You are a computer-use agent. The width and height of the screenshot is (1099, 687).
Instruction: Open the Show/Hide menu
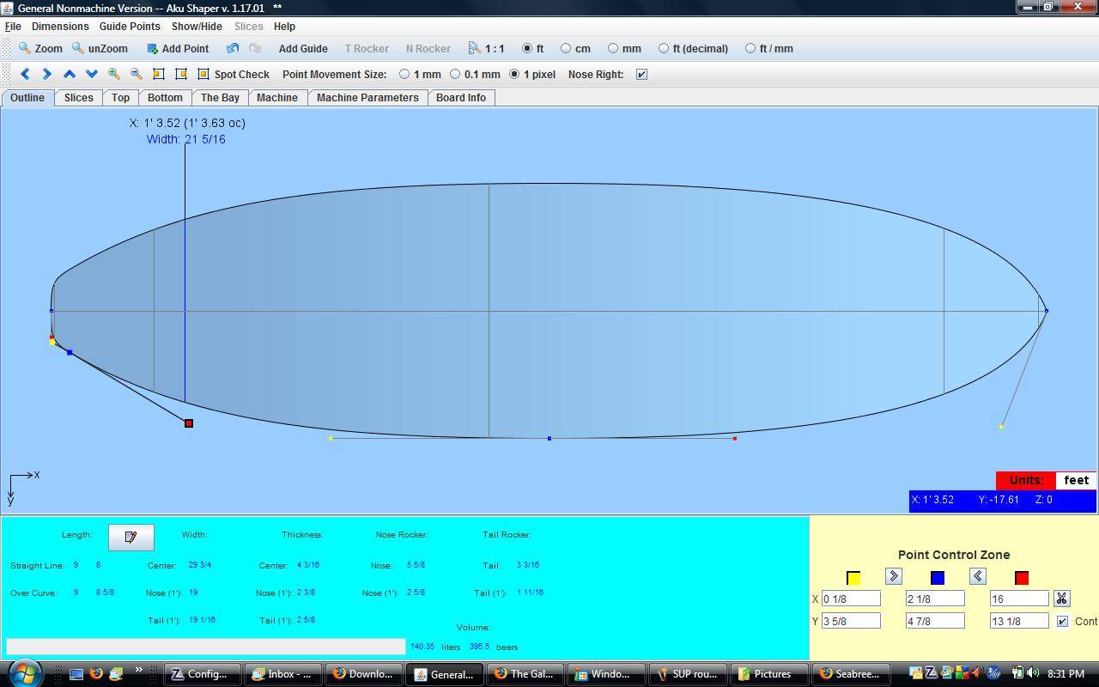coord(197,27)
